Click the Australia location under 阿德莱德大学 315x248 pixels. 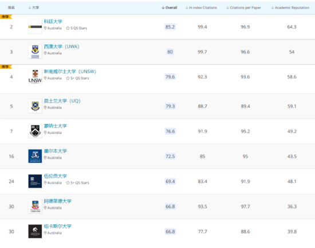click(53, 207)
